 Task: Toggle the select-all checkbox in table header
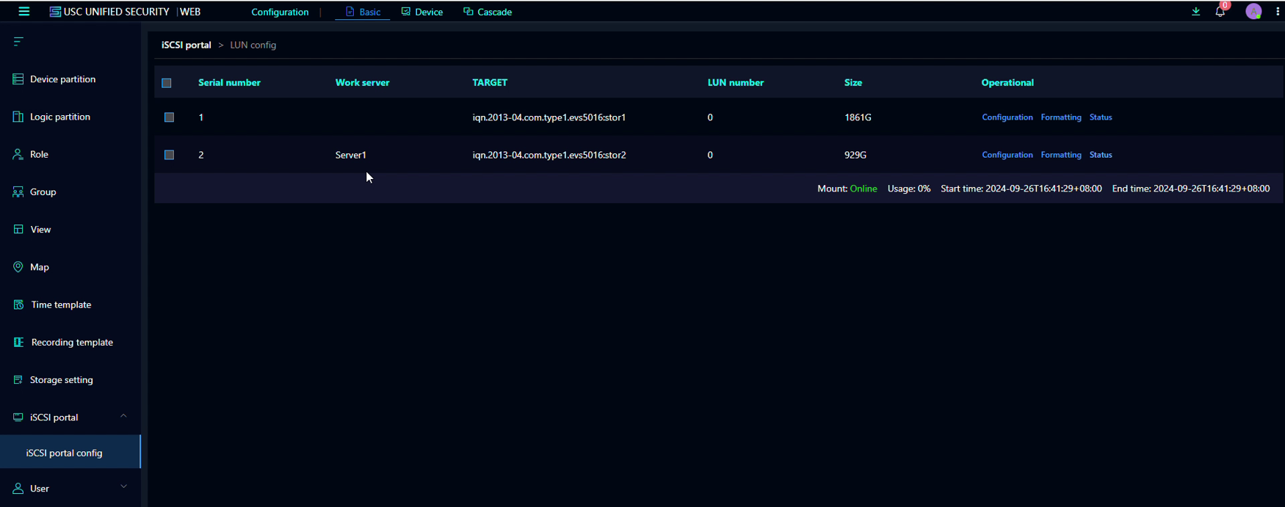click(x=167, y=83)
